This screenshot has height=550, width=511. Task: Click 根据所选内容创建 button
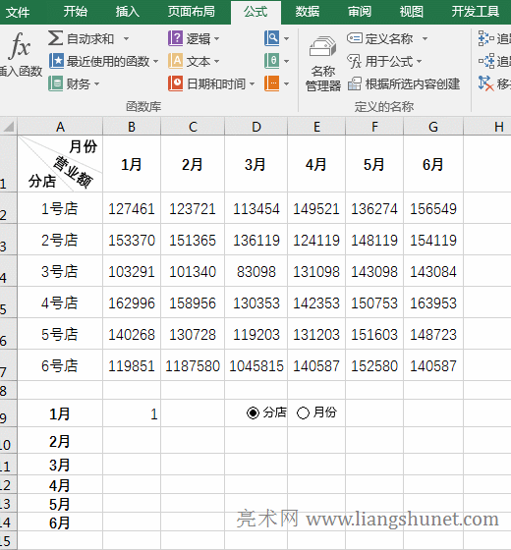tap(404, 84)
